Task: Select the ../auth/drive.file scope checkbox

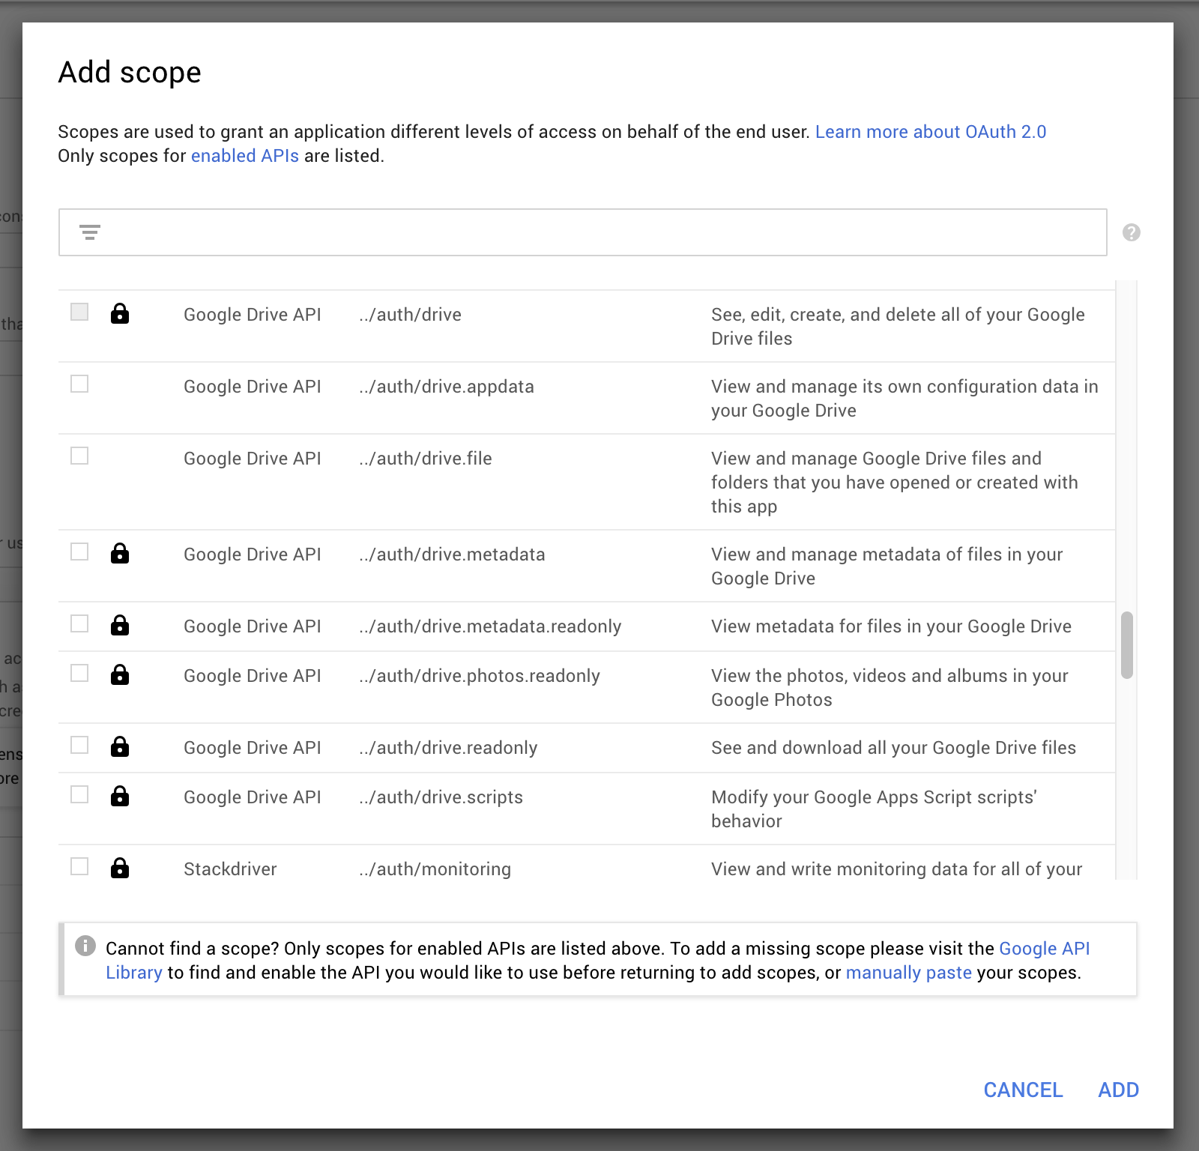Action: coord(79,456)
